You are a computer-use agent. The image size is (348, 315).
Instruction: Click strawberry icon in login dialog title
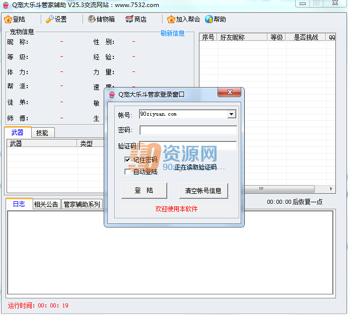(112, 95)
